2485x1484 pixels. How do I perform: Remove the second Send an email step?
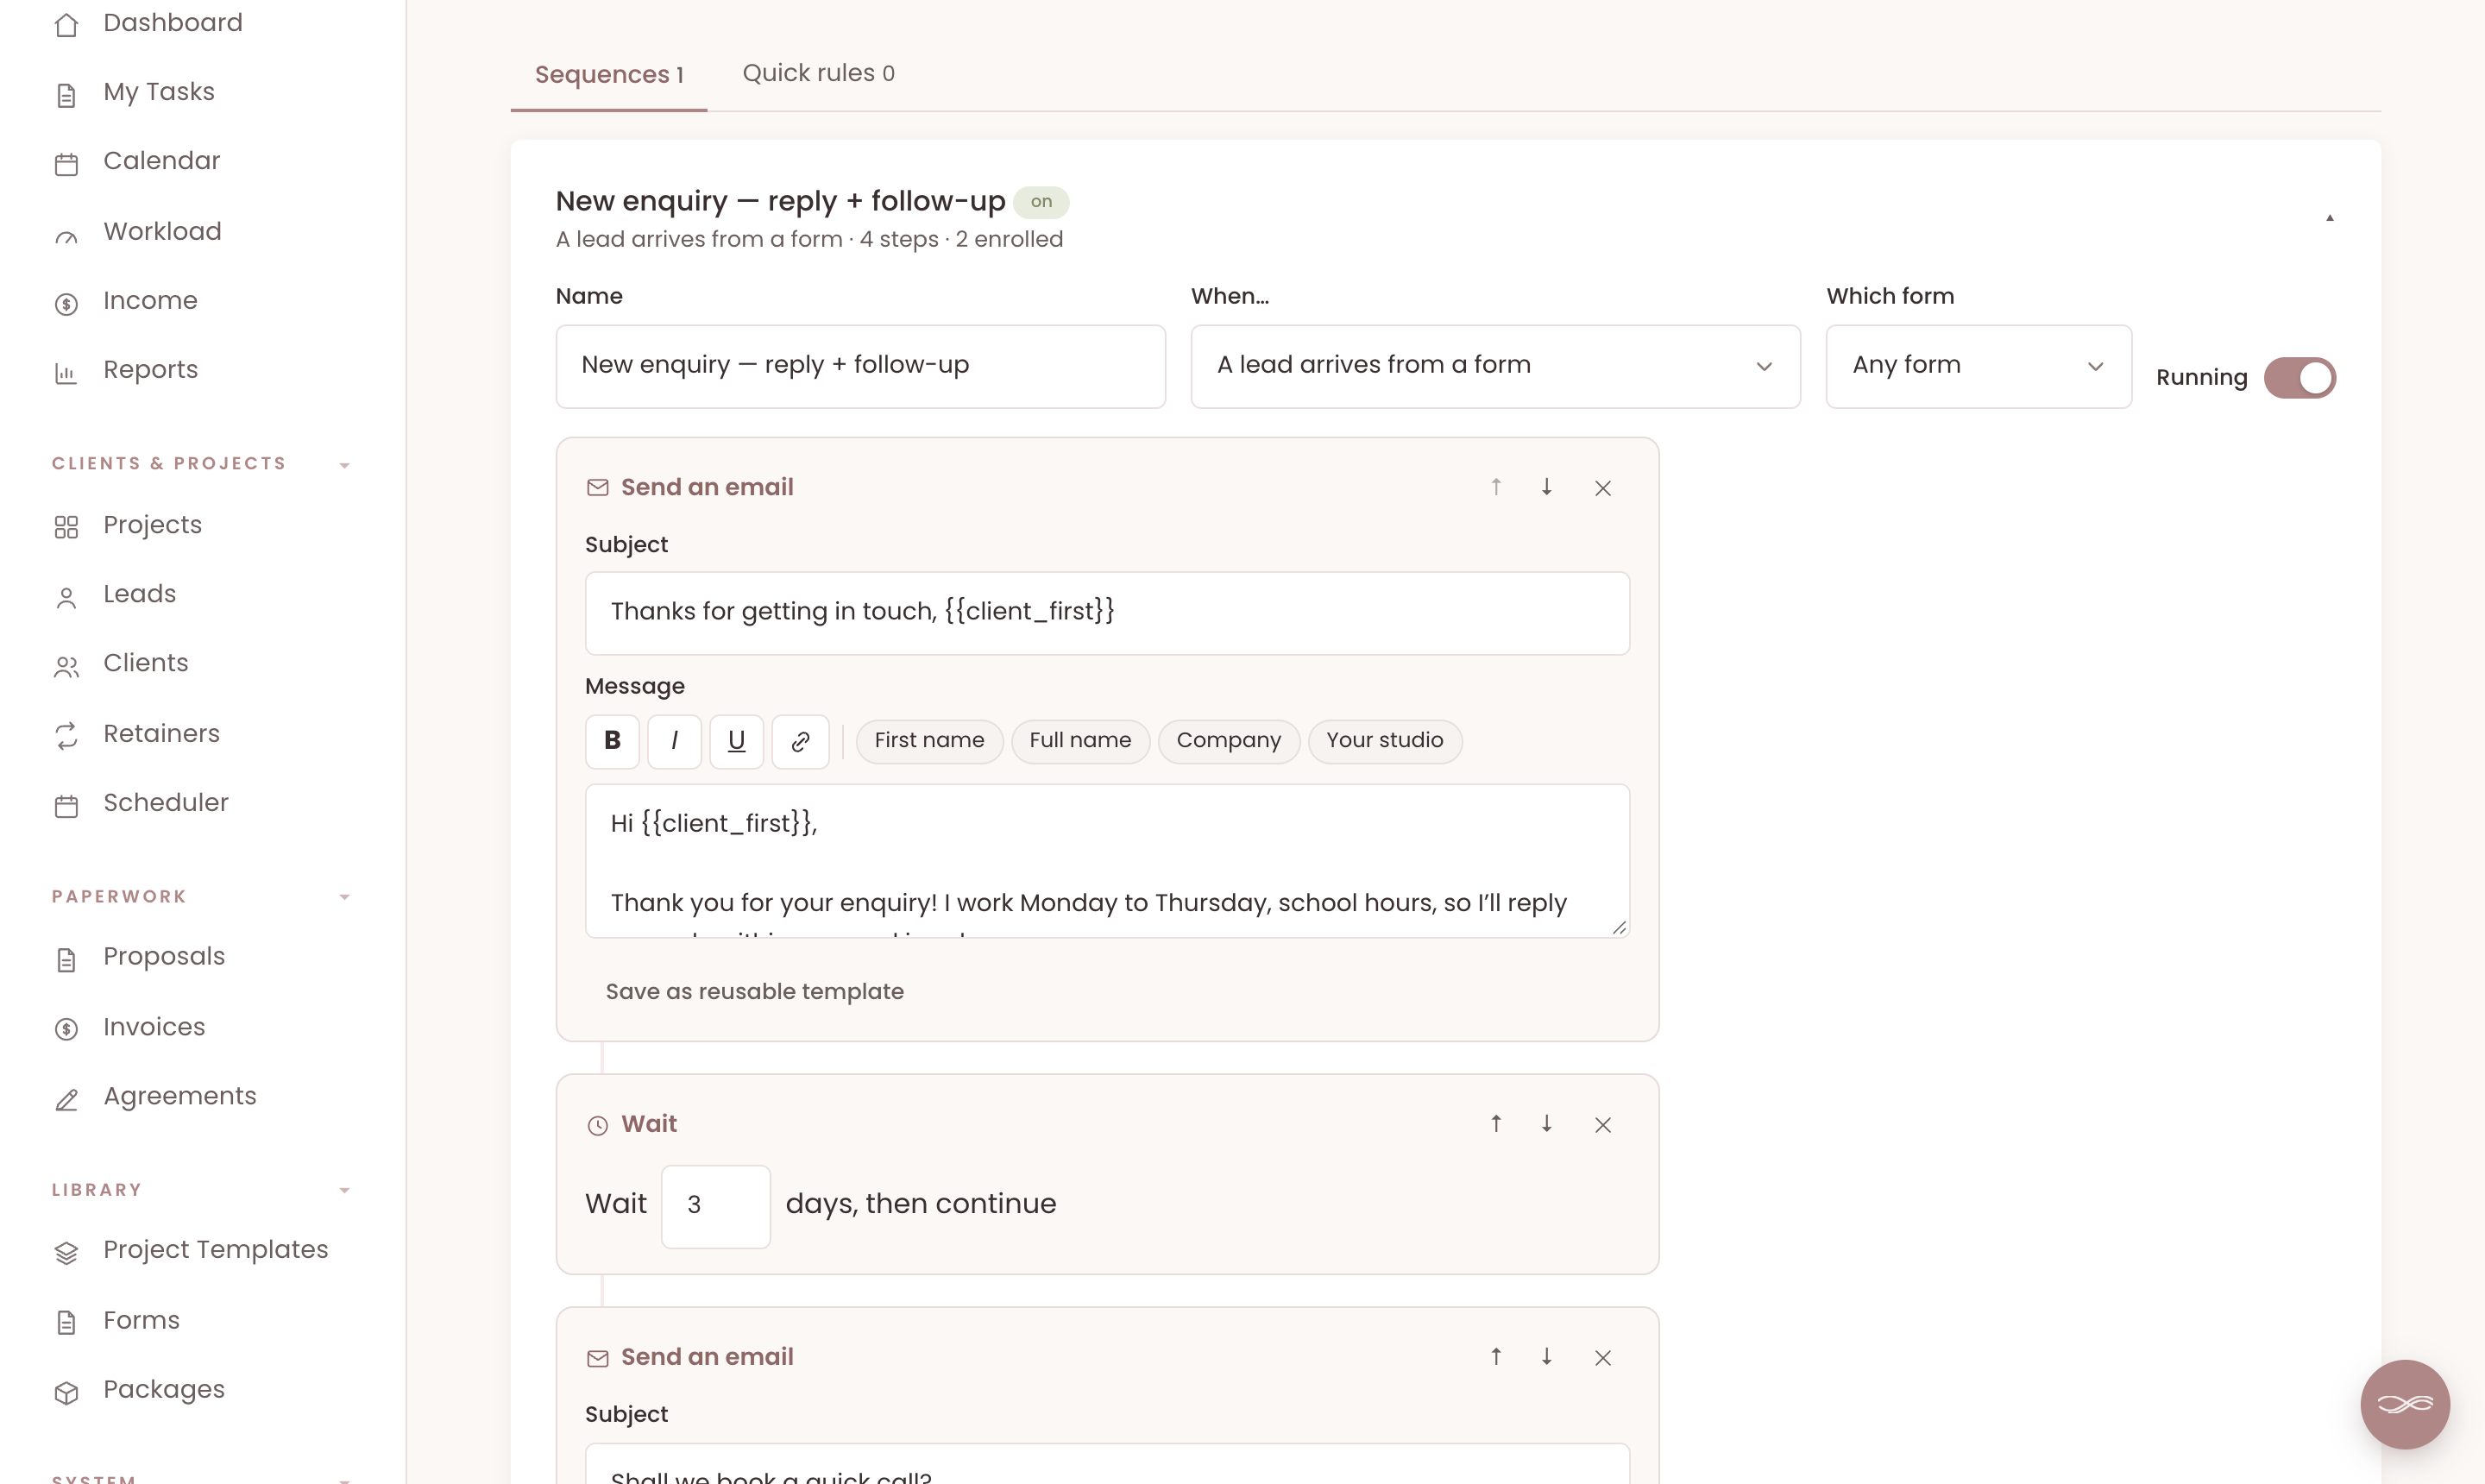1603,1358
